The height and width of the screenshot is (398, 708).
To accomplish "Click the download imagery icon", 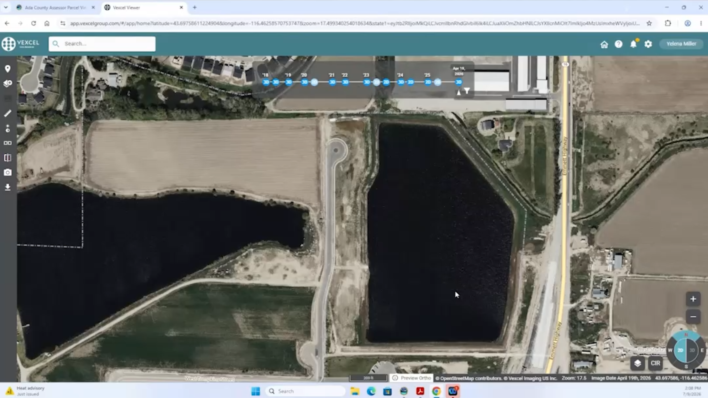I will pyautogui.click(x=8, y=187).
